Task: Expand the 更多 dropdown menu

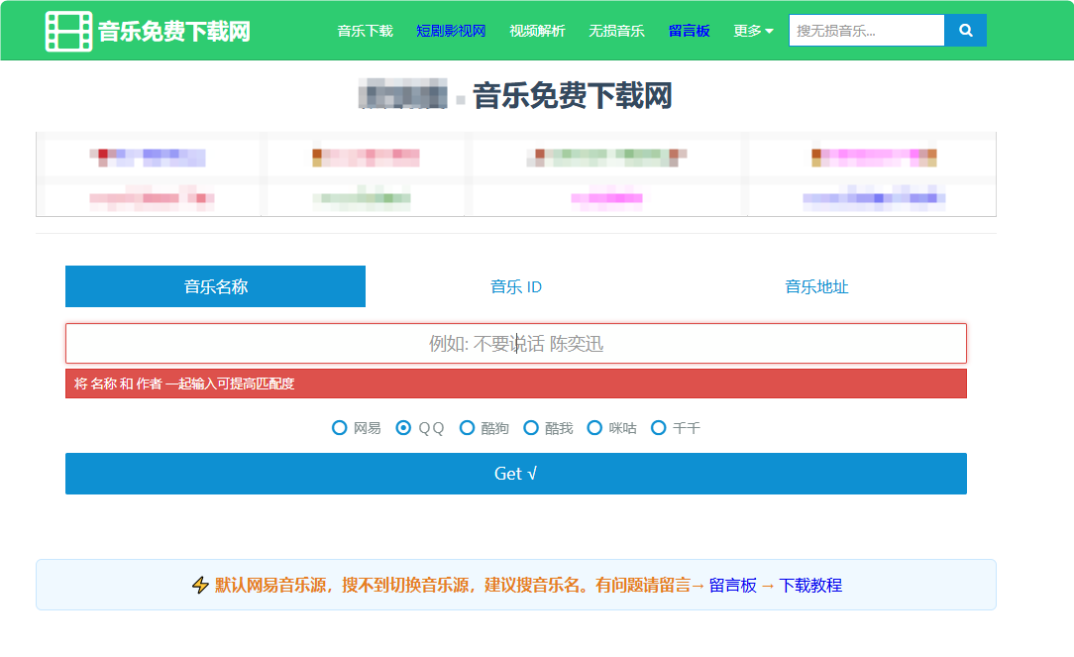Action: (753, 31)
